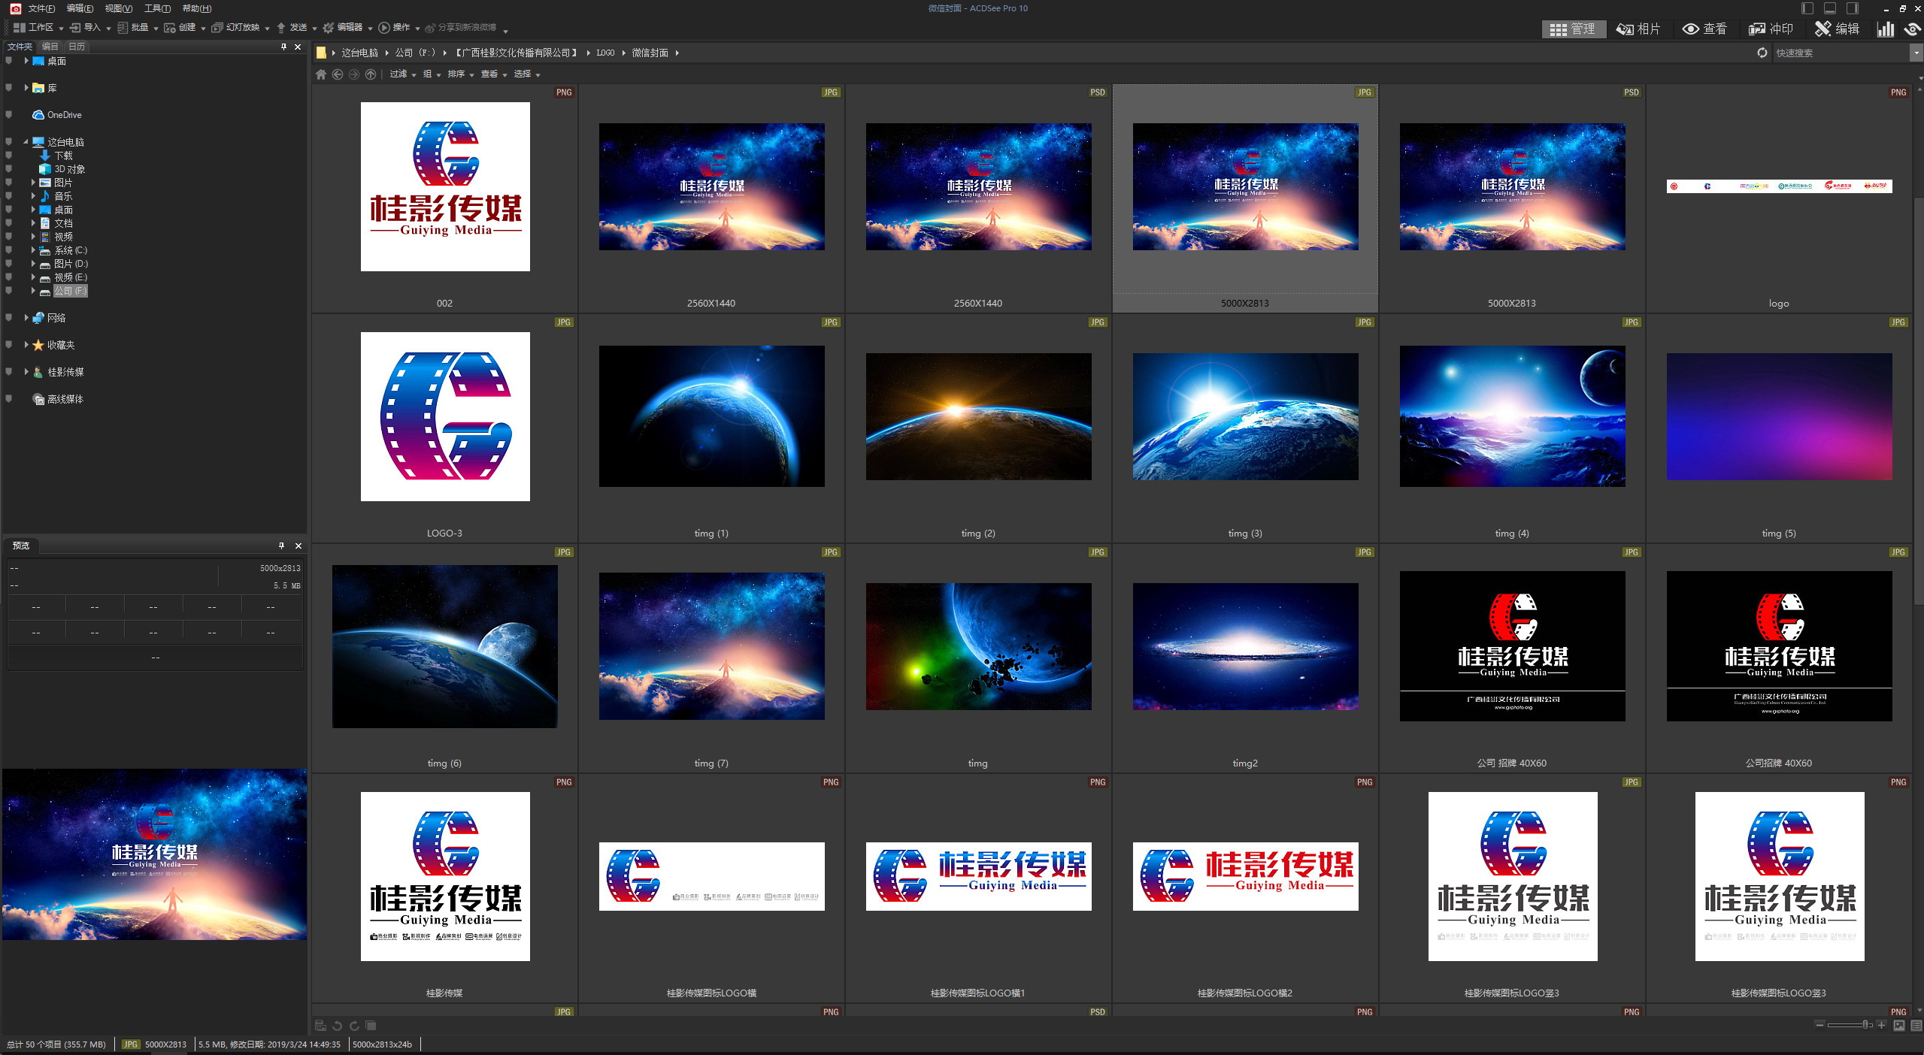Open the ACDSee application icon menu
The width and height of the screenshot is (1924, 1055).
tap(14, 8)
